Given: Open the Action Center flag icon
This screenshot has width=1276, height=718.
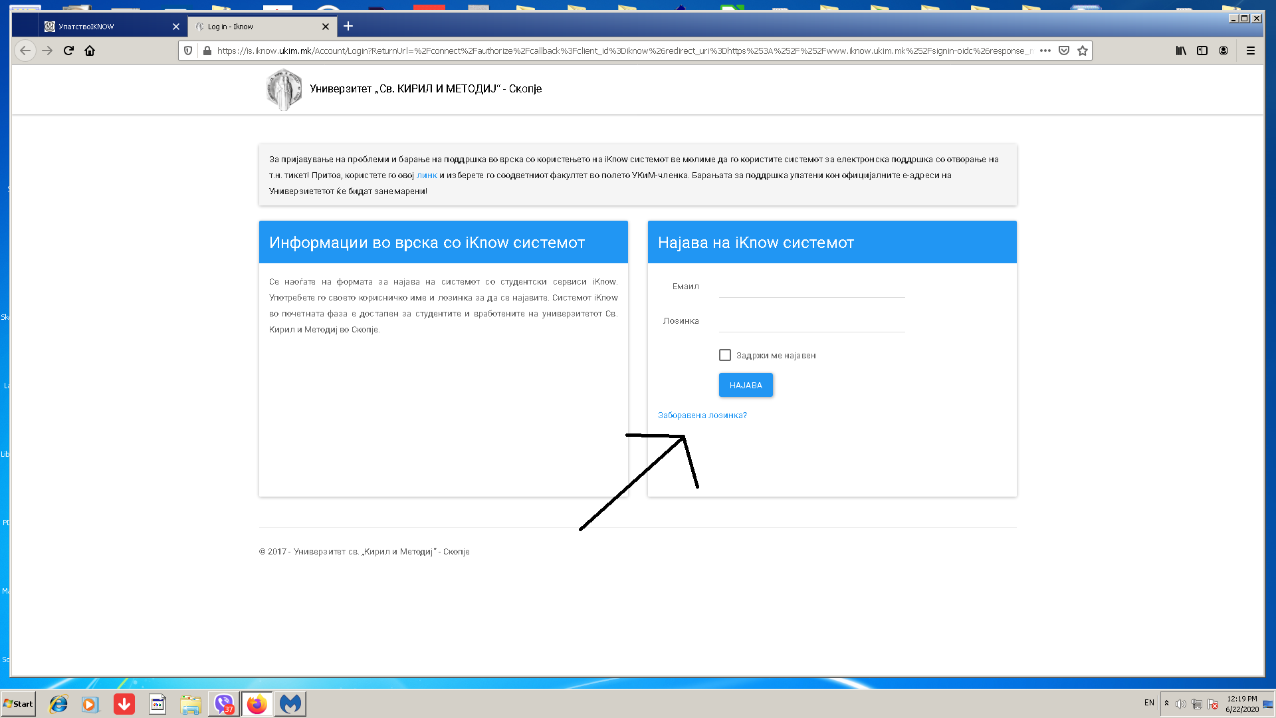Looking at the screenshot, I should tap(1213, 704).
